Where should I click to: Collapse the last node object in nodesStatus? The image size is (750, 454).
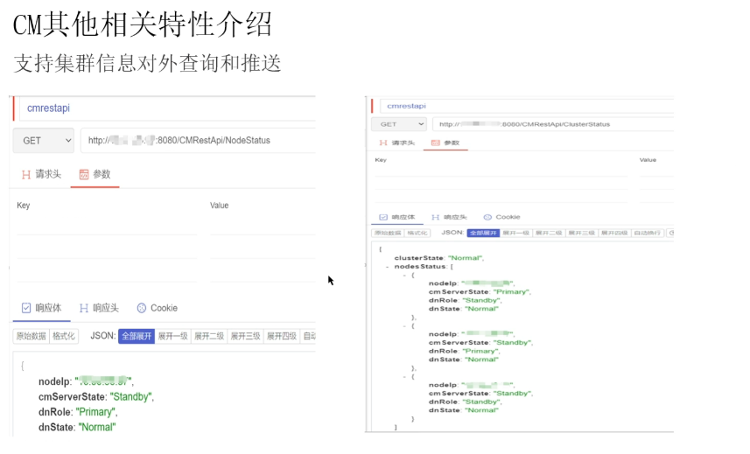click(404, 376)
